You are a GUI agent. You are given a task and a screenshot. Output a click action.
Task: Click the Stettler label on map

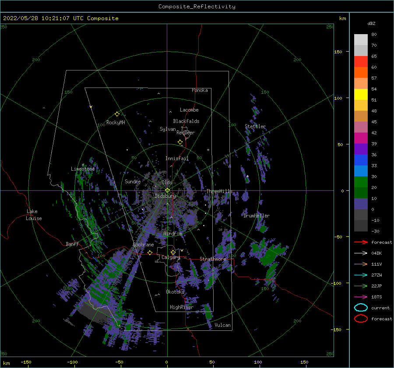tap(255, 126)
